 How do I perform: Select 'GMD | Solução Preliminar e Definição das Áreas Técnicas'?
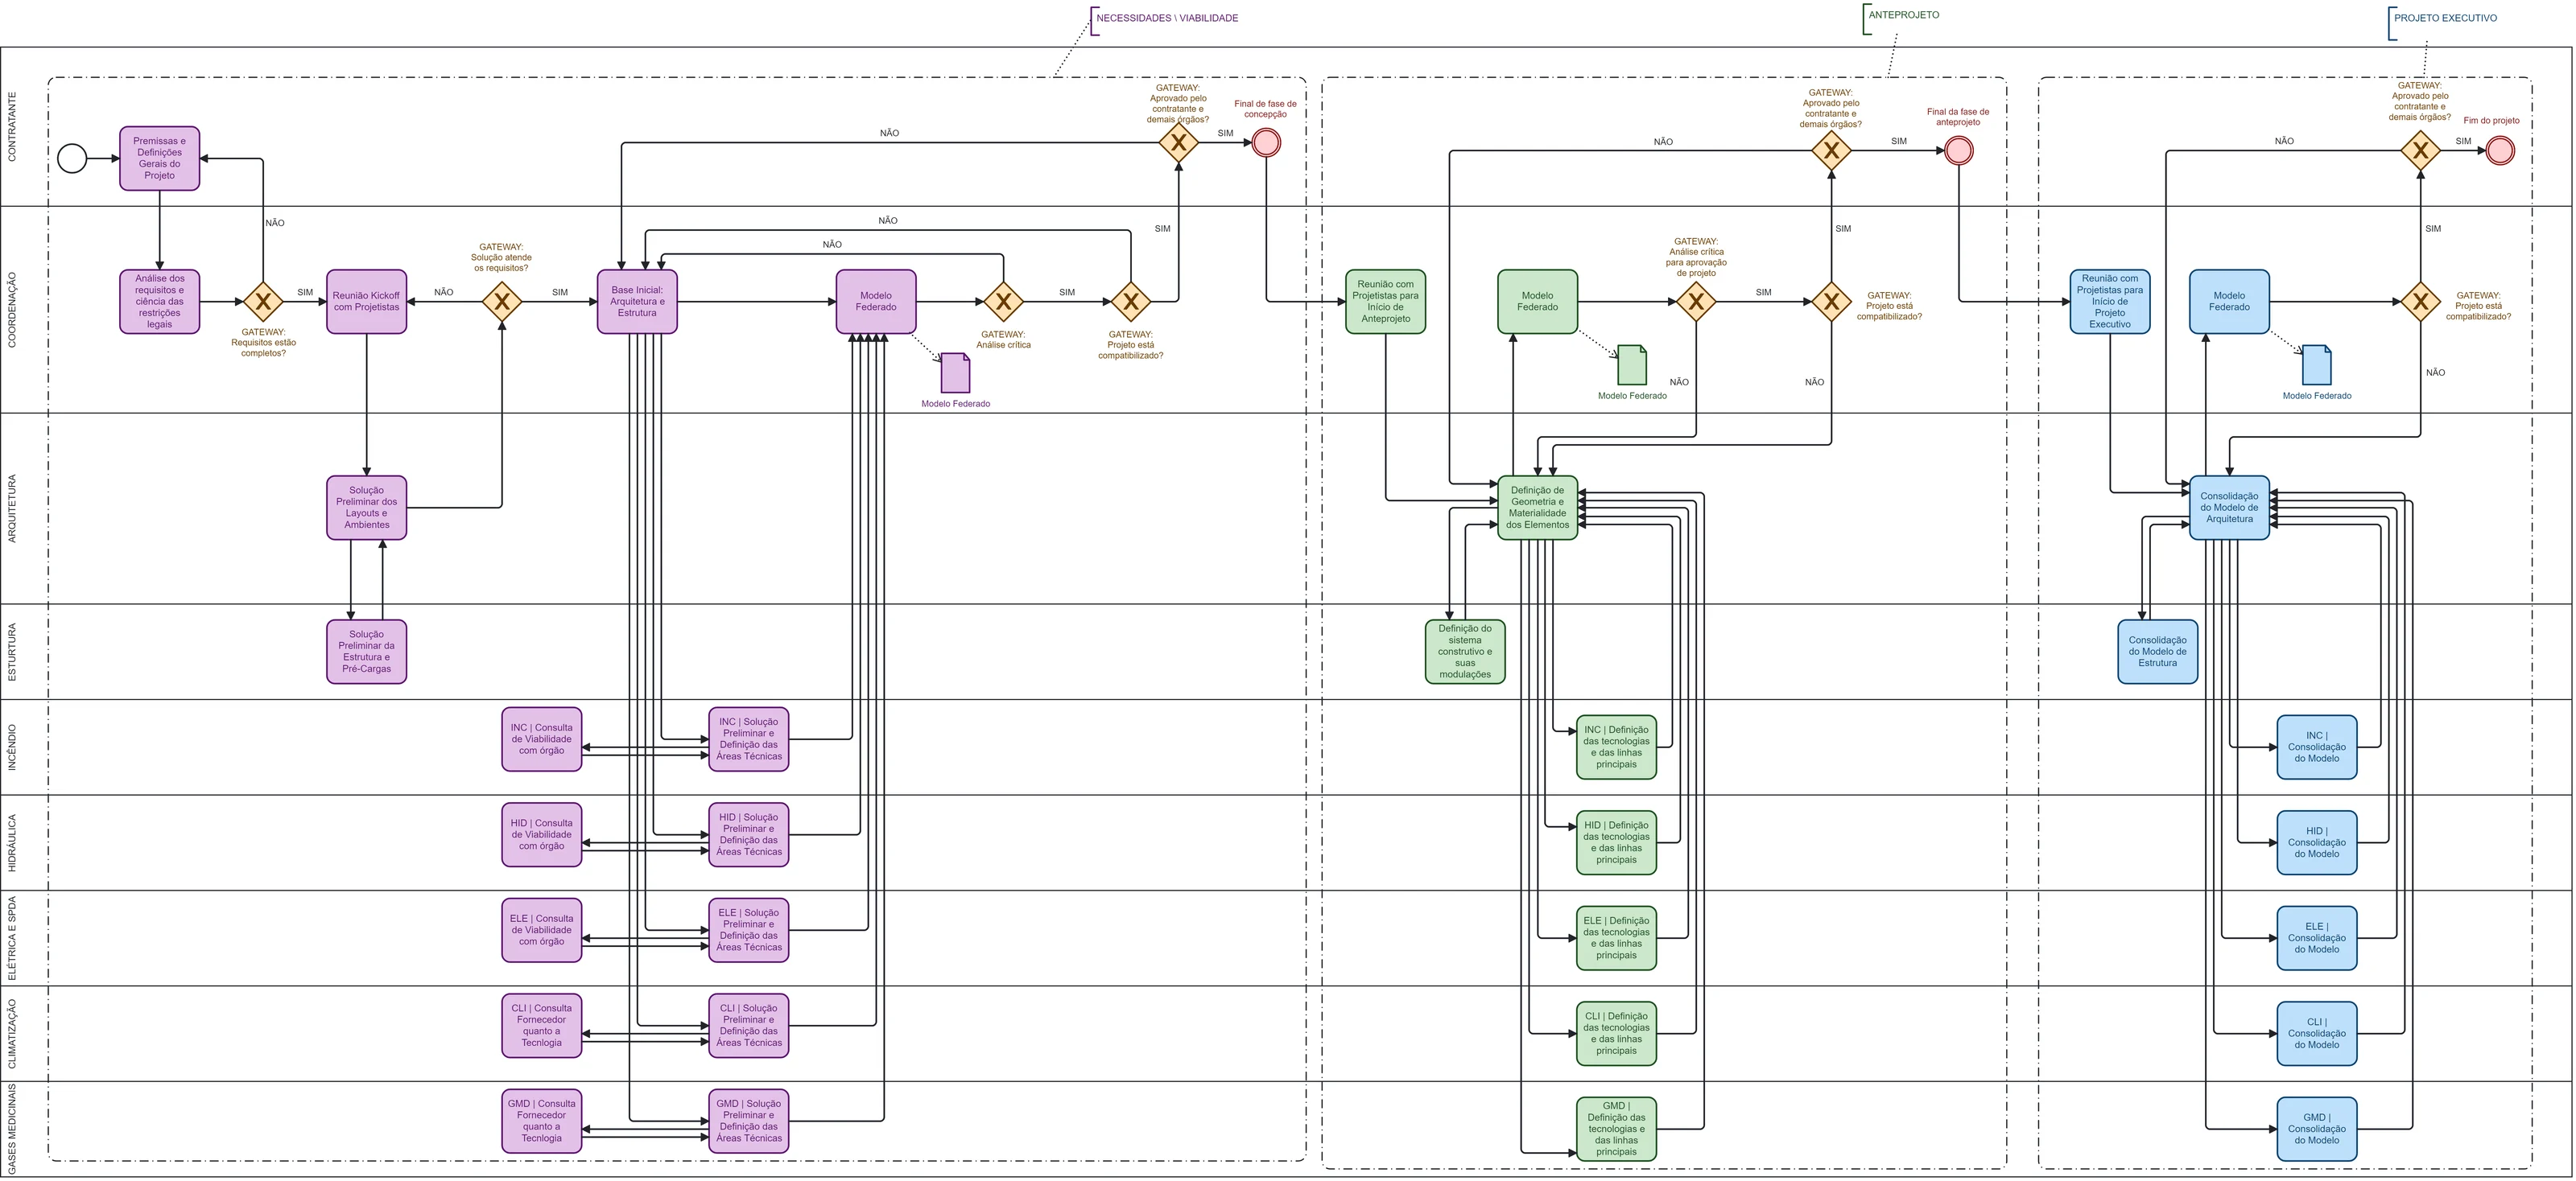[x=749, y=1121]
